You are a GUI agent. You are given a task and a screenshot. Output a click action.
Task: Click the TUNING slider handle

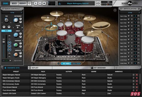[18, 27]
